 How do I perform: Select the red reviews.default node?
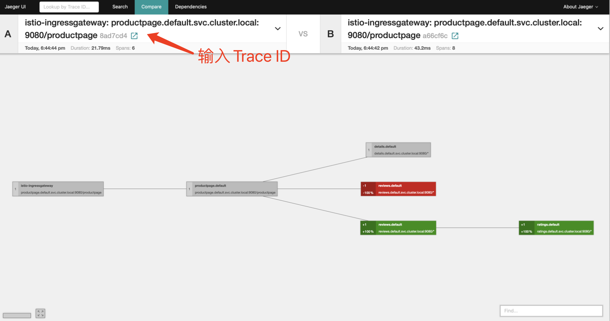(x=398, y=189)
